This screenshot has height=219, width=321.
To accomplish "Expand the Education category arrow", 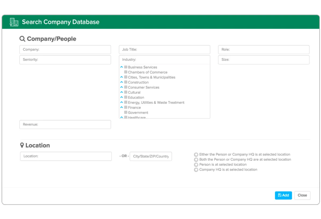I will pyautogui.click(x=122, y=97).
